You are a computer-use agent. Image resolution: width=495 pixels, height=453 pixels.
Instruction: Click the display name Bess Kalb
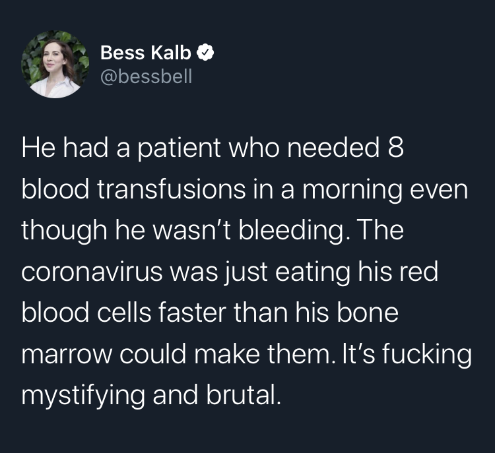pyautogui.click(x=145, y=53)
